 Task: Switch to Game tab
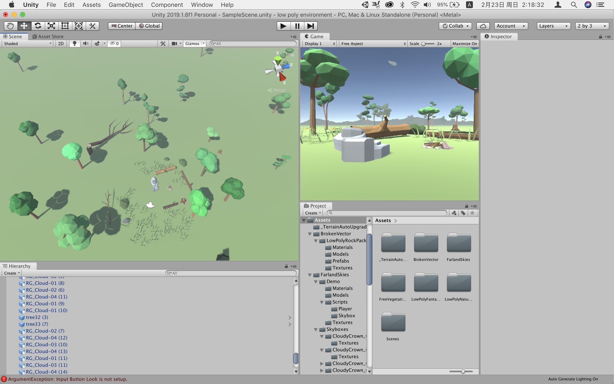click(314, 37)
